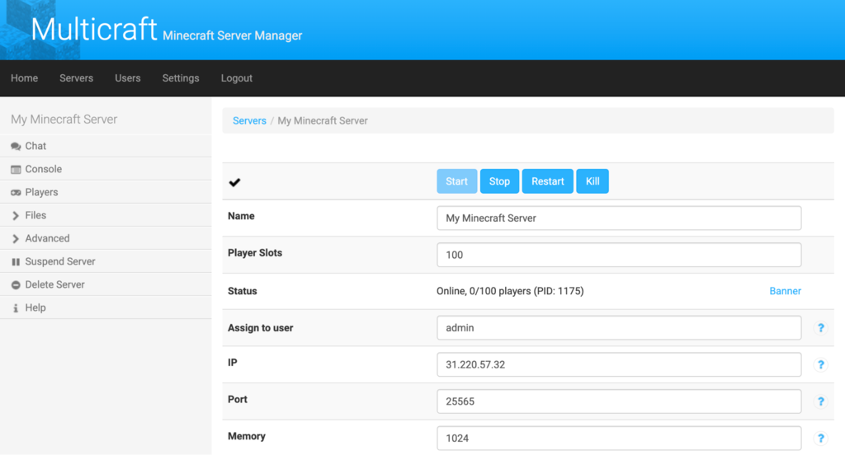Viewport: 845px width, 455px height.
Task: Open help tooltip for IP field
Action: pyautogui.click(x=821, y=364)
